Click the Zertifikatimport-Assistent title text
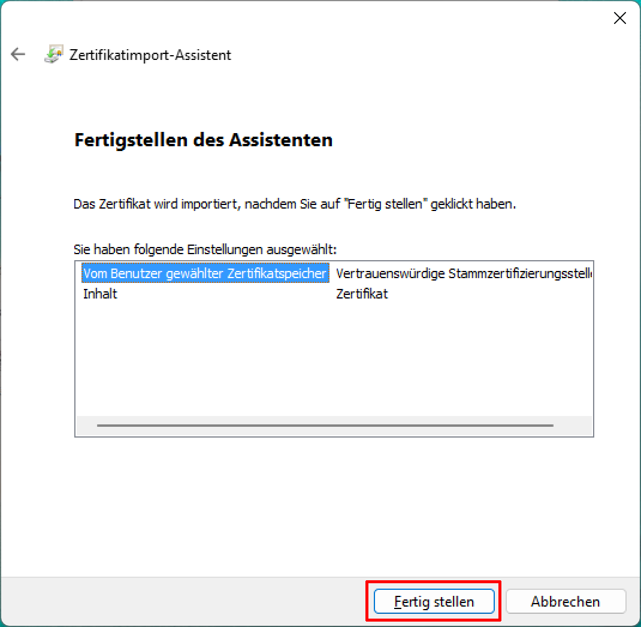The height and width of the screenshot is (627, 641). [150, 55]
